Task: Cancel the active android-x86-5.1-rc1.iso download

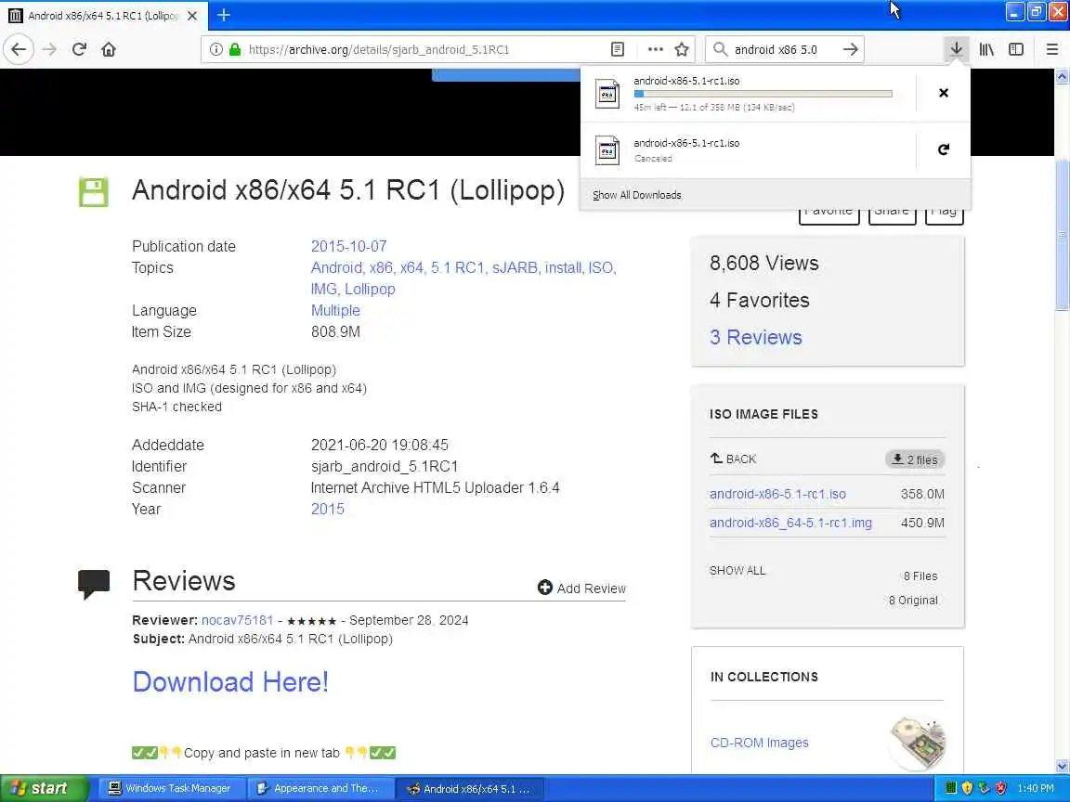Action: pyautogui.click(x=943, y=93)
